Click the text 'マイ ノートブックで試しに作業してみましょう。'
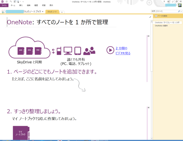The image size is (183, 141). click(x=44, y=119)
